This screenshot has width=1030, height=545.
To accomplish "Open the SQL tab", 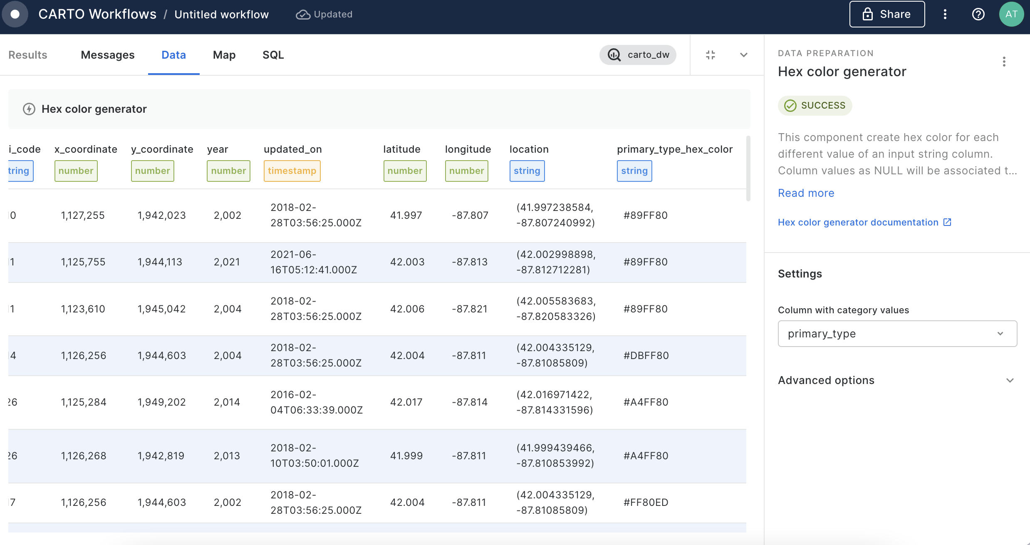I will click(273, 55).
